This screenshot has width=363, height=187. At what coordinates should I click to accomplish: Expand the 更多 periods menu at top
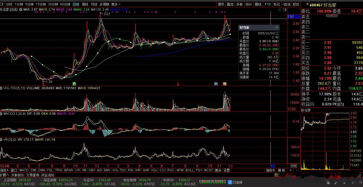pyautogui.click(x=116, y=4)
